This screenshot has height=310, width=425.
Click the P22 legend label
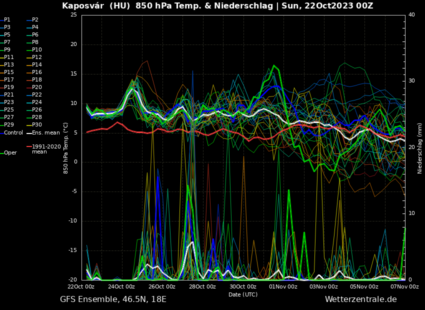[x=37, y=95]
